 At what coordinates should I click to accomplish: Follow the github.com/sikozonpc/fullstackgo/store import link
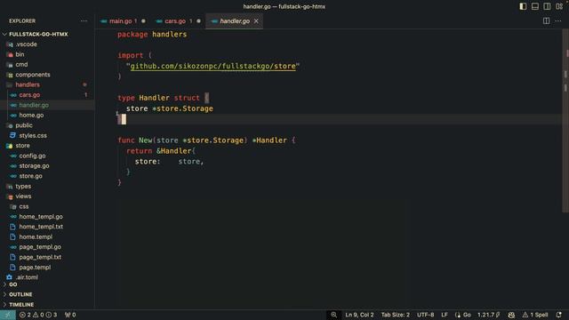pyautogui.click(x=212, y=66)
